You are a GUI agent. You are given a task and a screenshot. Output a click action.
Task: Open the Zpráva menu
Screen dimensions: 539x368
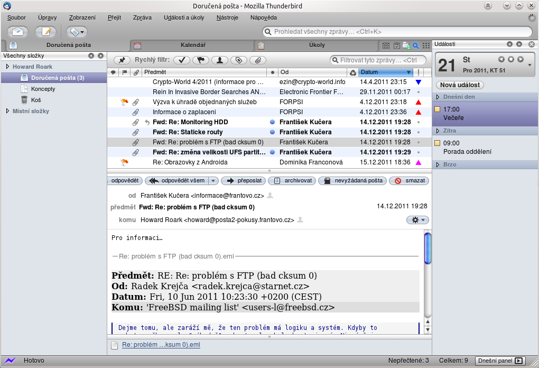click(142, 17)
